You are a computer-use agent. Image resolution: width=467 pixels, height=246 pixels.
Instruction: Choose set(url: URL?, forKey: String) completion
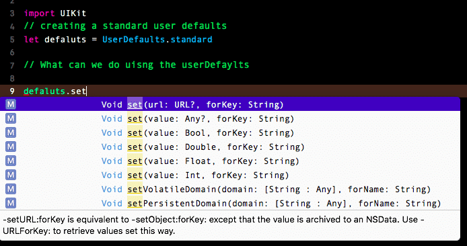point(230,104)
